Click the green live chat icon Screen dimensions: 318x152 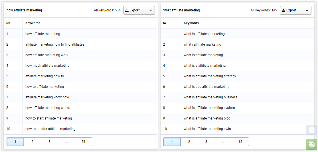tap(312, 144)
